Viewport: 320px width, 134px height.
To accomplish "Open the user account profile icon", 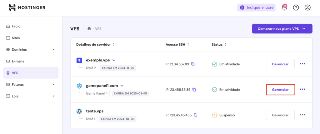I will [307, 7].
